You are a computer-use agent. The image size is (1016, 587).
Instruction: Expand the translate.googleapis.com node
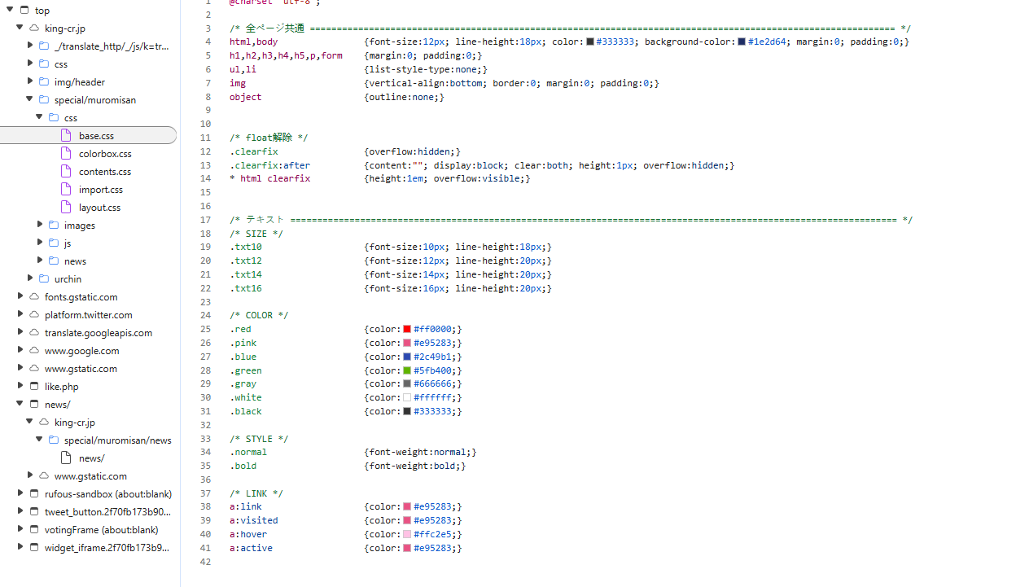tap(20, 333)
